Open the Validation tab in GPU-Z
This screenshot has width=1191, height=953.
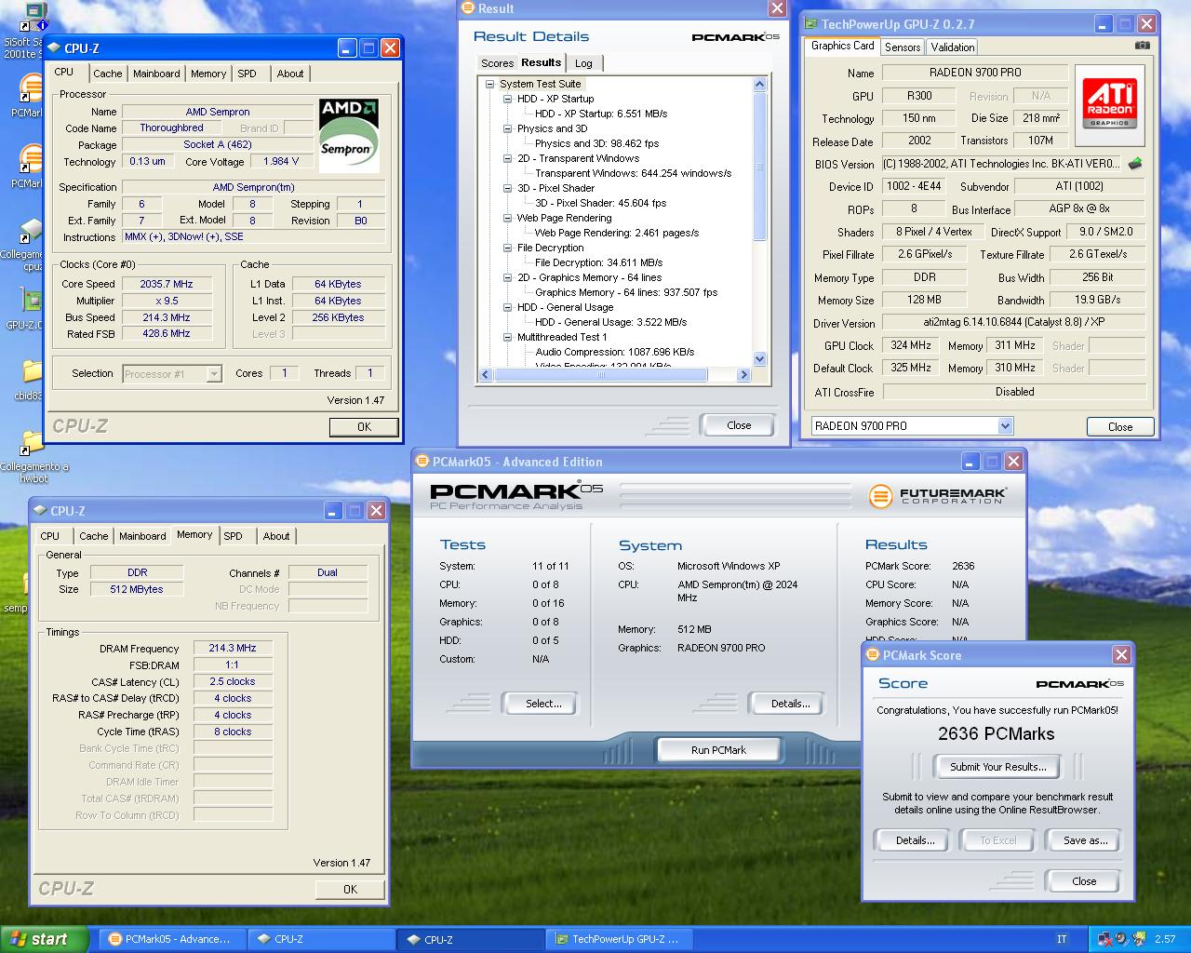click(x=953, y=47)
